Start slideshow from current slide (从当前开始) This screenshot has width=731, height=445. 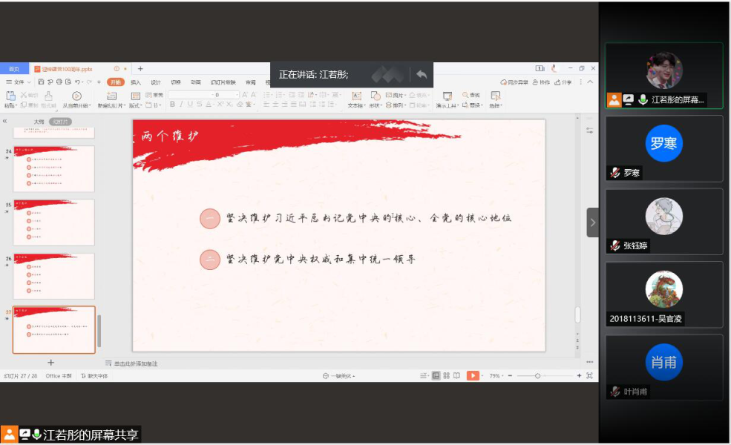(77, 96)
